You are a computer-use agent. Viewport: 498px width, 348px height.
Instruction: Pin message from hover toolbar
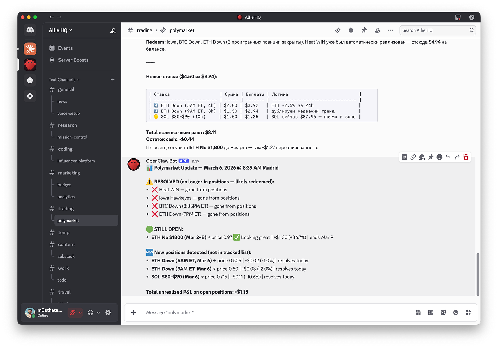431,157
